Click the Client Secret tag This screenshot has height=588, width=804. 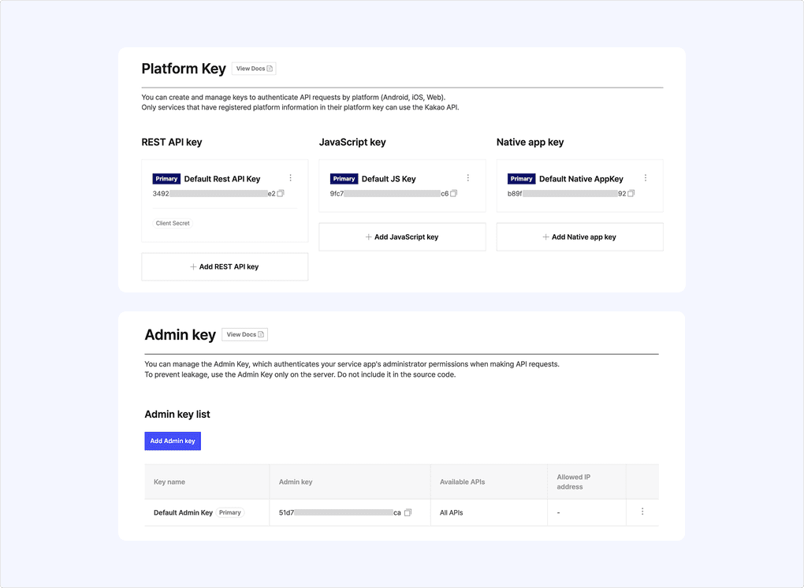(173, 223)
